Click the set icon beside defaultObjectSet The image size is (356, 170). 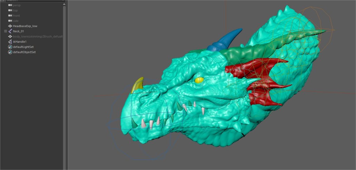click(10, 52)
